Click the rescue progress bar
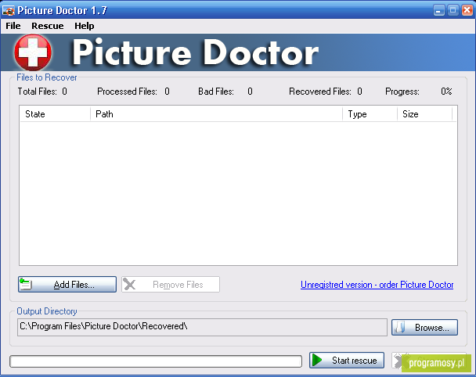476x377 pixels. (x=156, y=361)
